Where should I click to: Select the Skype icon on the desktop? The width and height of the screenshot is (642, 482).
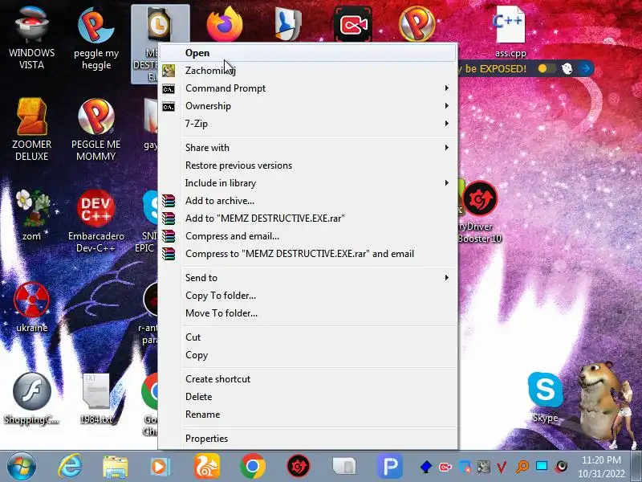click(545, 397)
